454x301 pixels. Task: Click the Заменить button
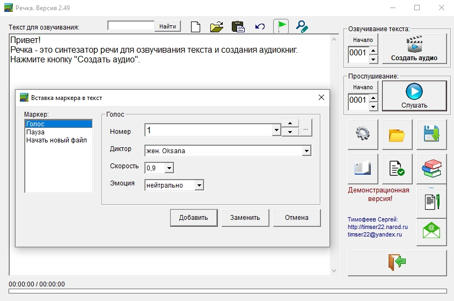245,218
